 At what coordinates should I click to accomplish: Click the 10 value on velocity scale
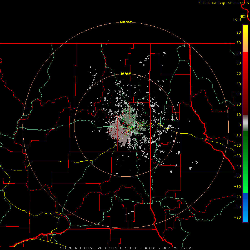(239, 115)
